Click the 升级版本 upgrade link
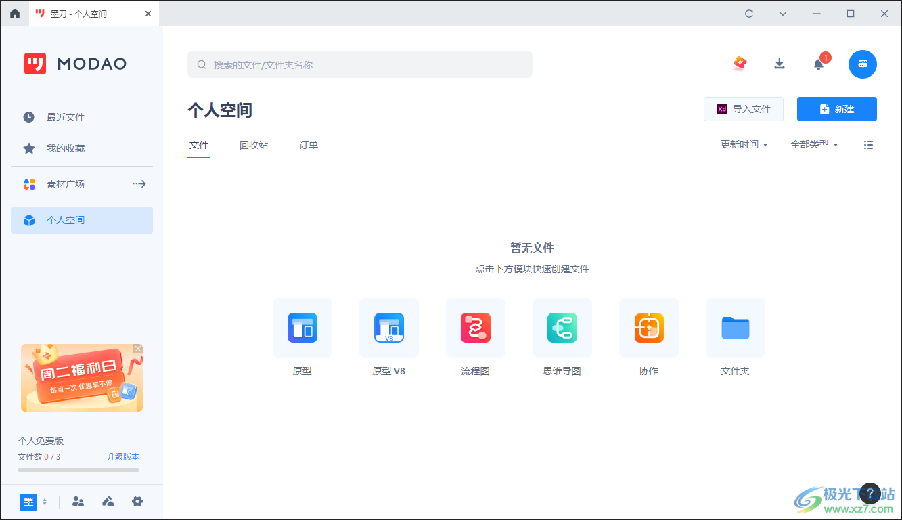Image resolution: width=902 pixels, height=520 pixels. pyautogui.click(x=124, y=456)
